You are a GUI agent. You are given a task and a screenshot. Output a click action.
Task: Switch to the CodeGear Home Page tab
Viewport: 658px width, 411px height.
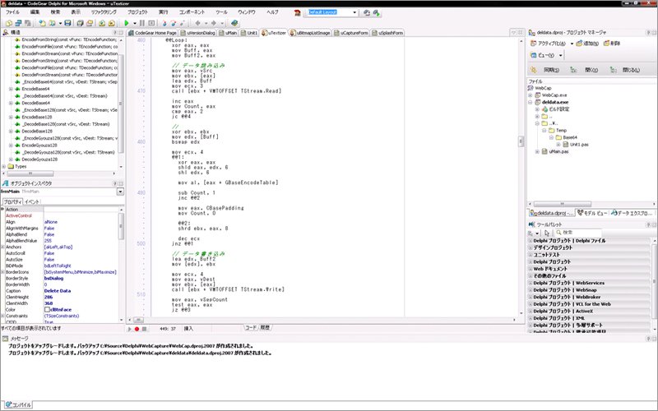point(153,33)
